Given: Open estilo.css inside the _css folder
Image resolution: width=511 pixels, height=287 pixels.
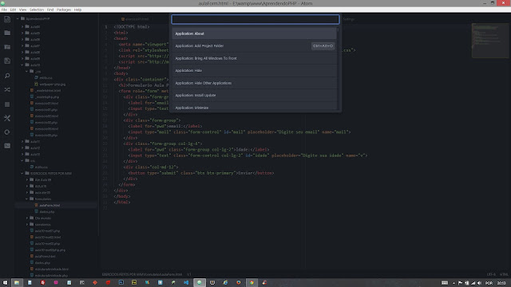Looking at the screenshot, I should click(x=46, y=78).
